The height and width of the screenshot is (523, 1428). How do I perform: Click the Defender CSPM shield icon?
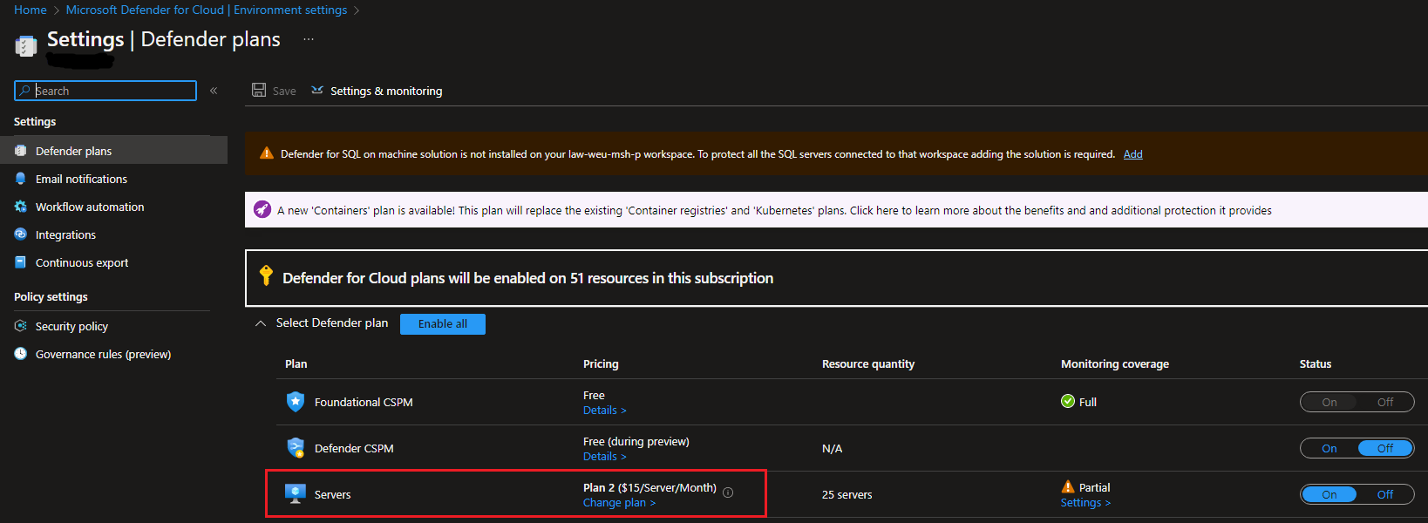(x=296, y=447)
